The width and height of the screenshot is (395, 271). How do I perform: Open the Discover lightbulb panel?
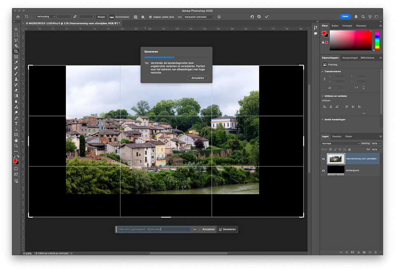tap(370, 16)
